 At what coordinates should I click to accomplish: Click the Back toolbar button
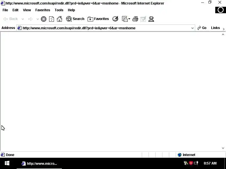pos(10,19)
